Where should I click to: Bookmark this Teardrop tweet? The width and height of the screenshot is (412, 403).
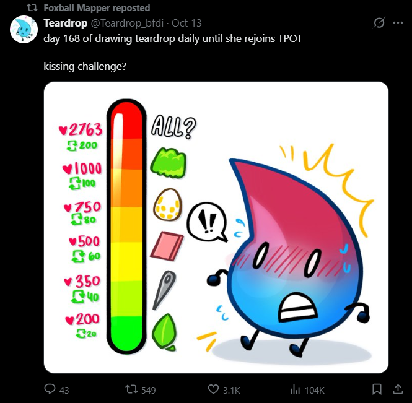tap(376, 389)
